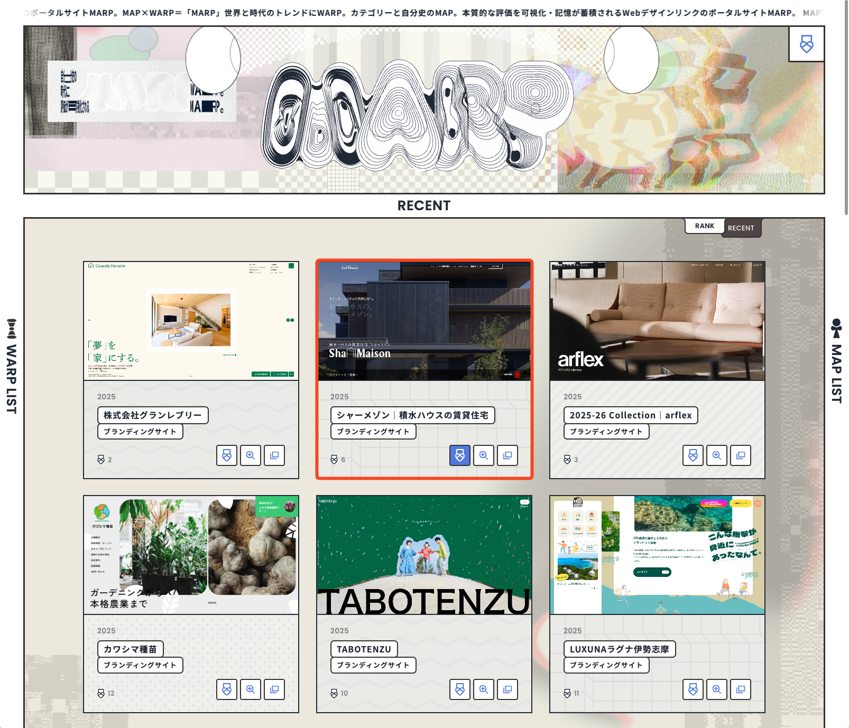849x728 pixels.
Task: Switch to the RANK tab
Action: click(x=705, y=226)
